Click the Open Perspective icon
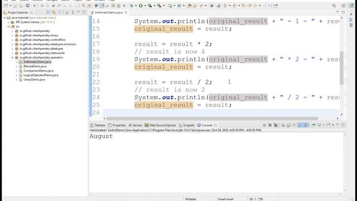The height and width of the screenshot is (201, 357). 344,6
